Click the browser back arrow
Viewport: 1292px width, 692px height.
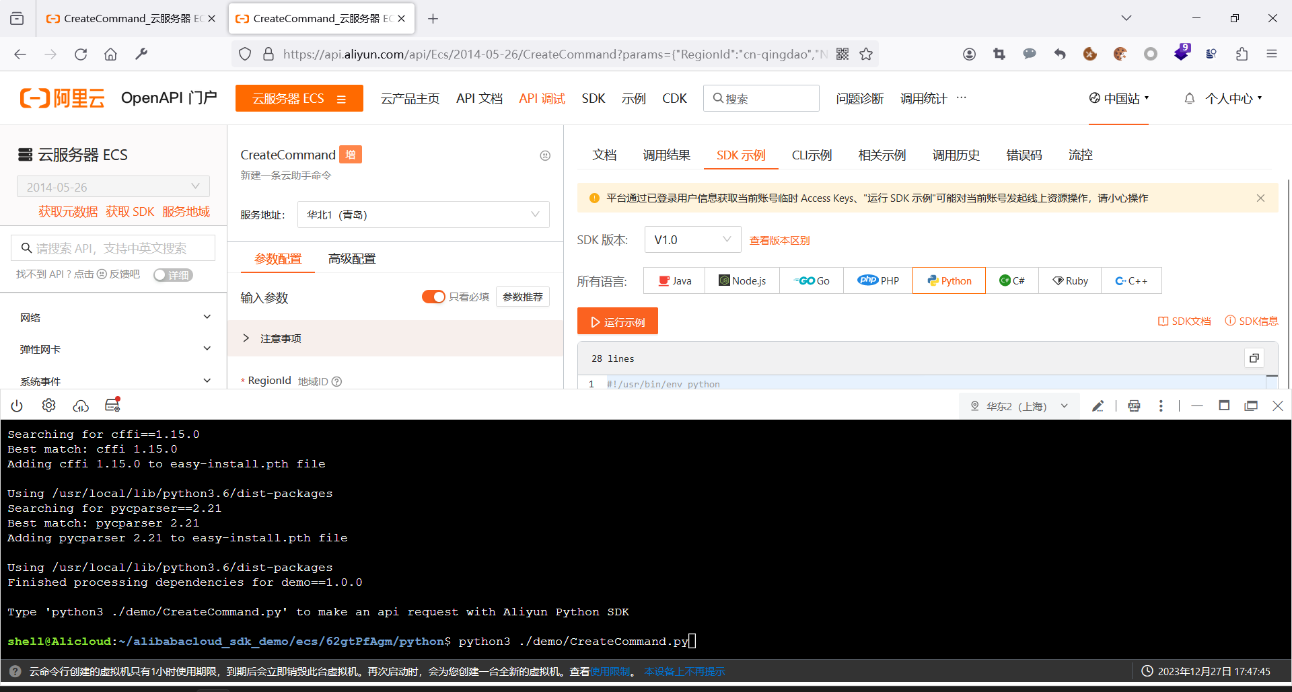tap(20, 54)
